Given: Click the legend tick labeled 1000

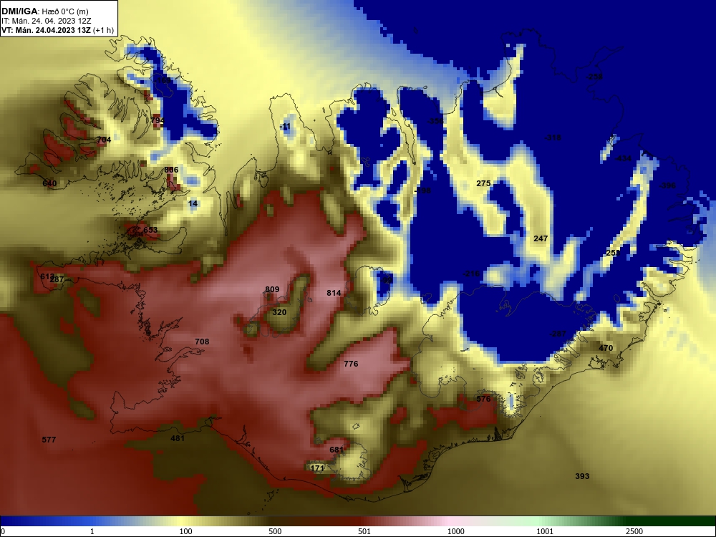Looking at the screenshot, I should (x=455, y=531).
